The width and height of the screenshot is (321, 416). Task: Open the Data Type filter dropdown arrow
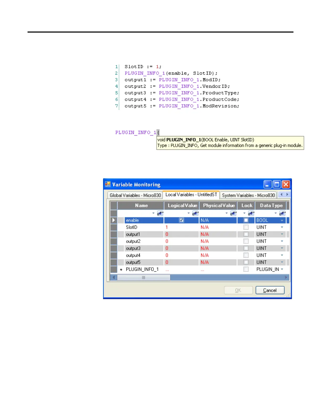pos(276,213)
